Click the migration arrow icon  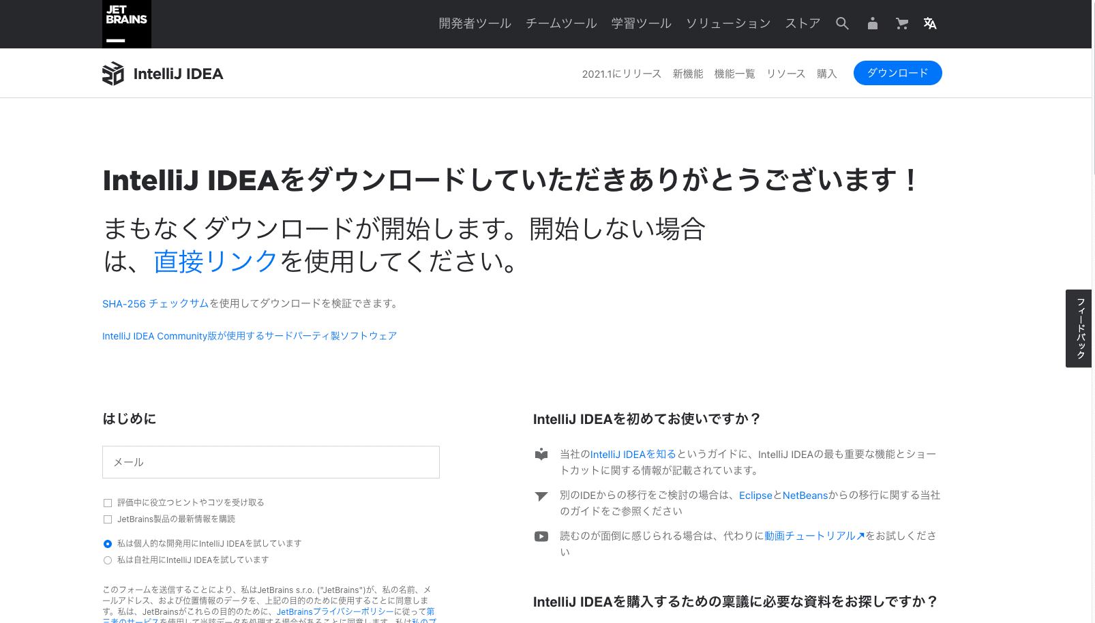(541, 496)
